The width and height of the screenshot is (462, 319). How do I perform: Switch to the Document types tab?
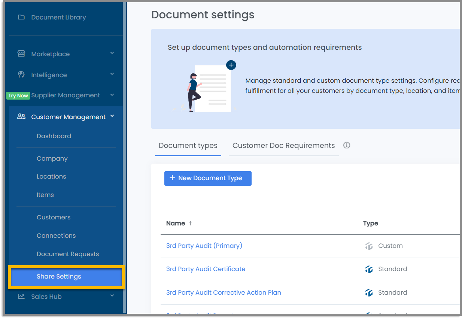(188, 146)
